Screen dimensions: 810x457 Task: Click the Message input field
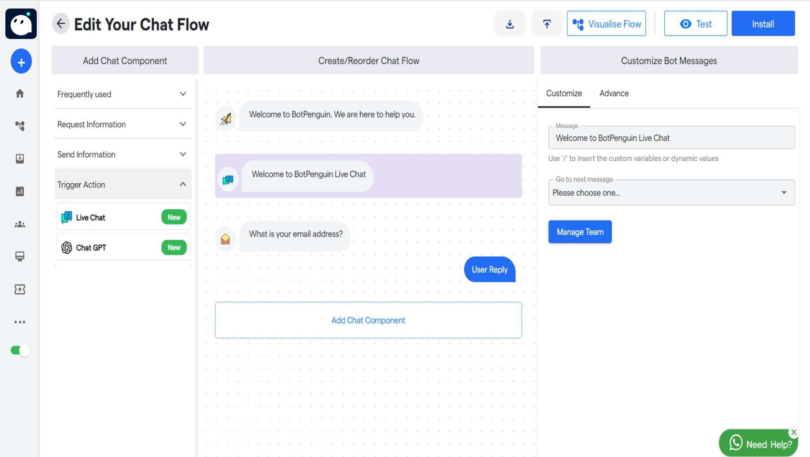tap(671, 138)
